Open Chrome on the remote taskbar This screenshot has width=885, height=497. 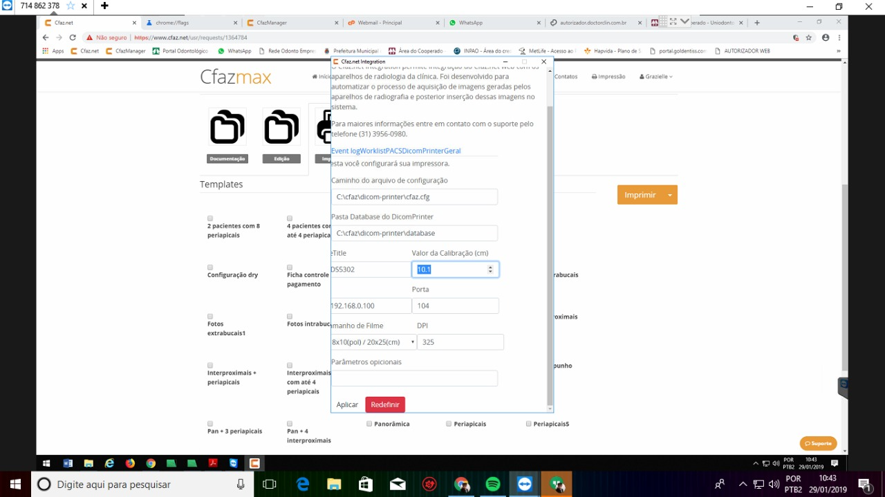click(151, 463)
